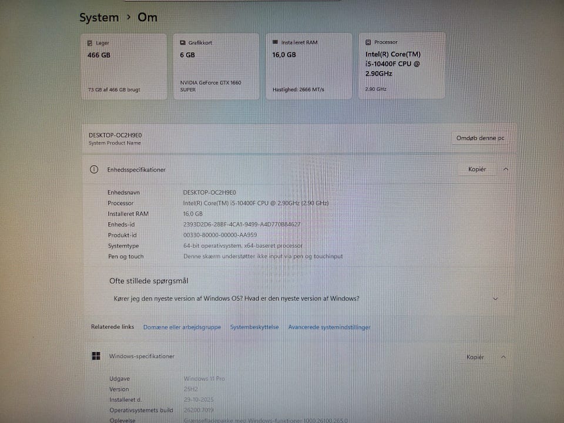Open Domæne eller arbejdsgruppe link
Viewport: 564px width, 423px height.
(x=182, y=327)
